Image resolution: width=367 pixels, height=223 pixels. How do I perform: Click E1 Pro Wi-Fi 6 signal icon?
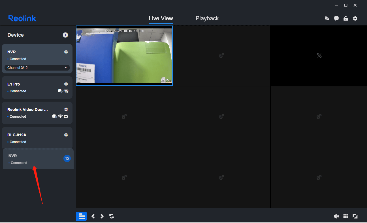tap(66, 91)
